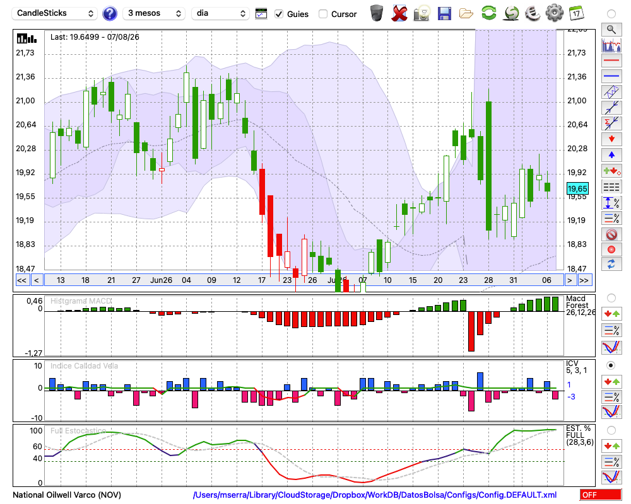Uncheck the Guies checkbox

pos(278,14)
